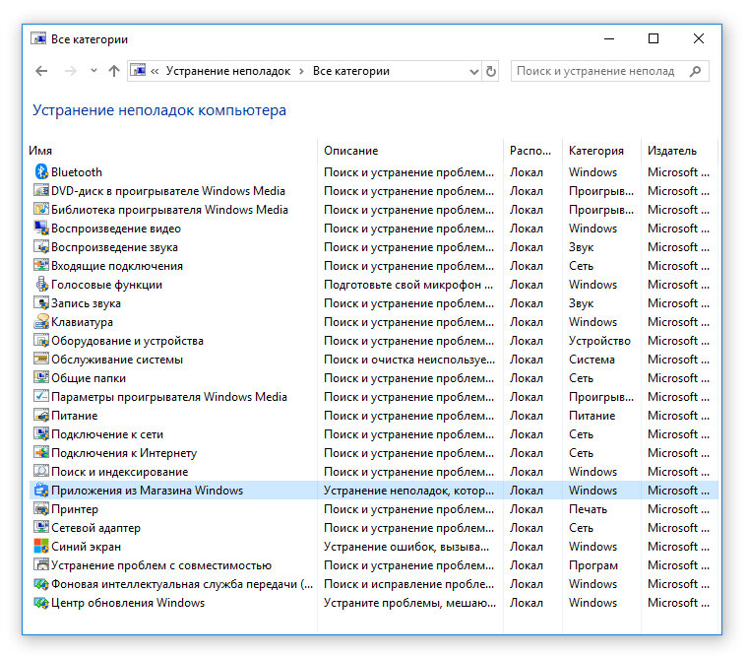
Task: Click the Воспроизведение звука icon
Action: pyautogui.click(x=41, y=246)
